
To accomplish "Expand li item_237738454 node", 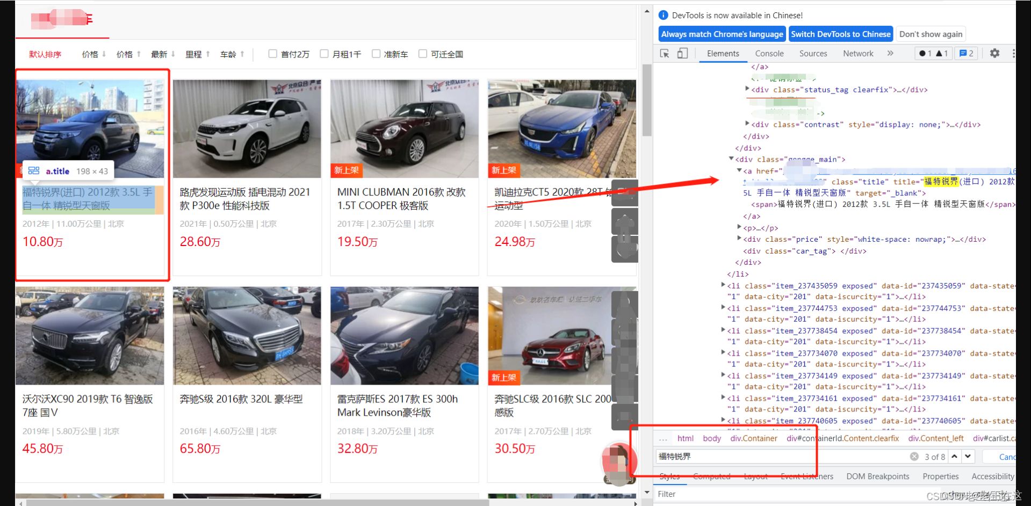I will click(723, 330).
